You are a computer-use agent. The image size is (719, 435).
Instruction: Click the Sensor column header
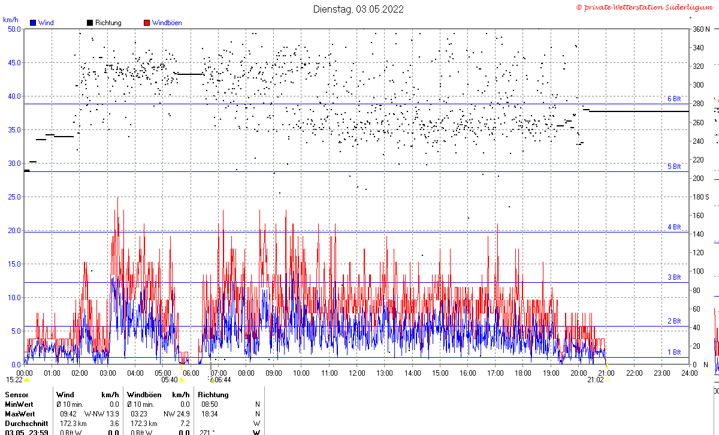point(16,395)
